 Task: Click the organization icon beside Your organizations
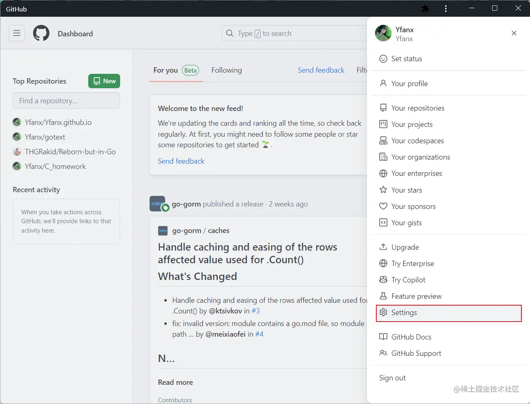point(383,157)
